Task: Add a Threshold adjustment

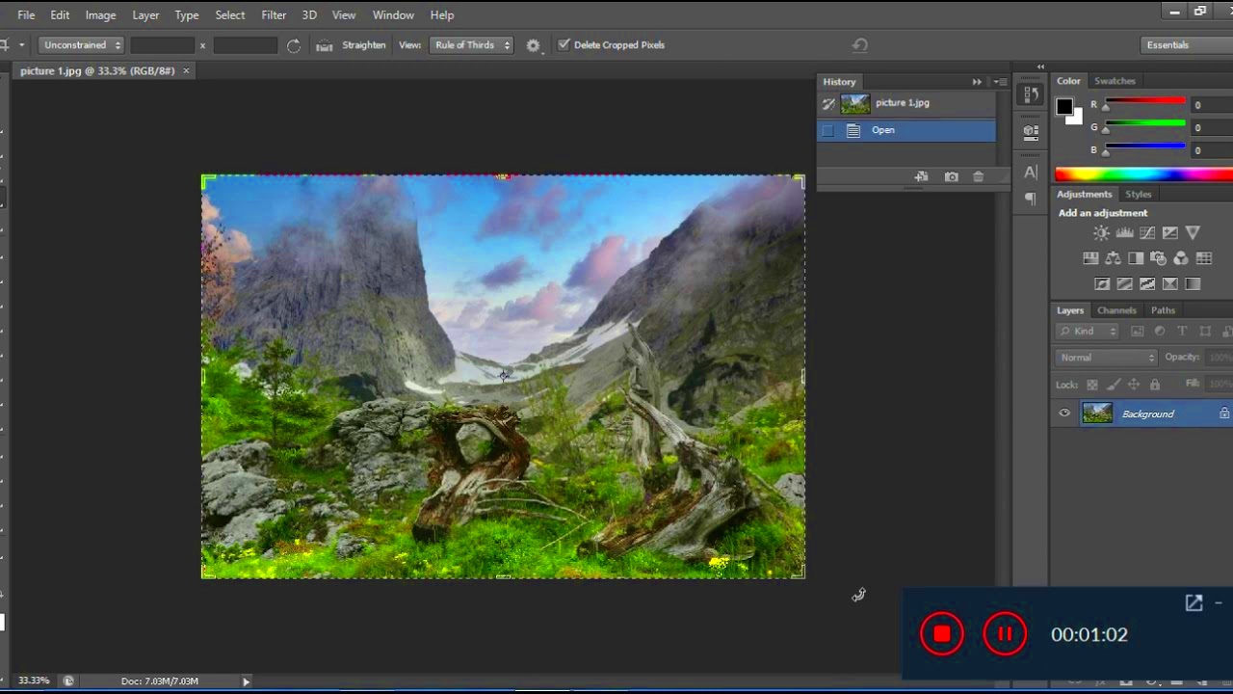Action: tap(1147, 284)
